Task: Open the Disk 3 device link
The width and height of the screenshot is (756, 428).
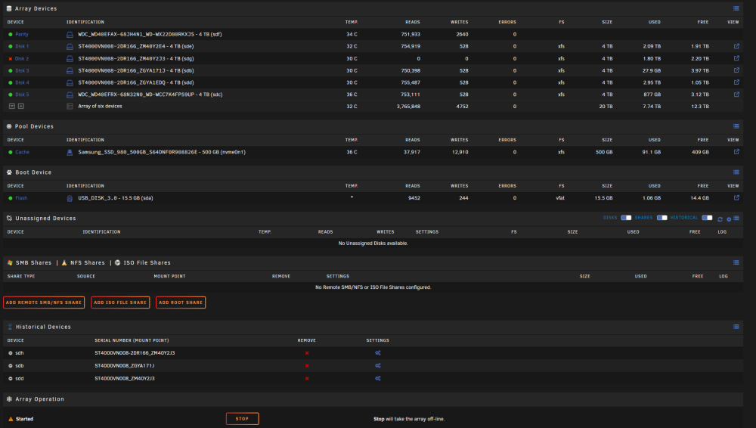Action: click(x=22, y=71)
